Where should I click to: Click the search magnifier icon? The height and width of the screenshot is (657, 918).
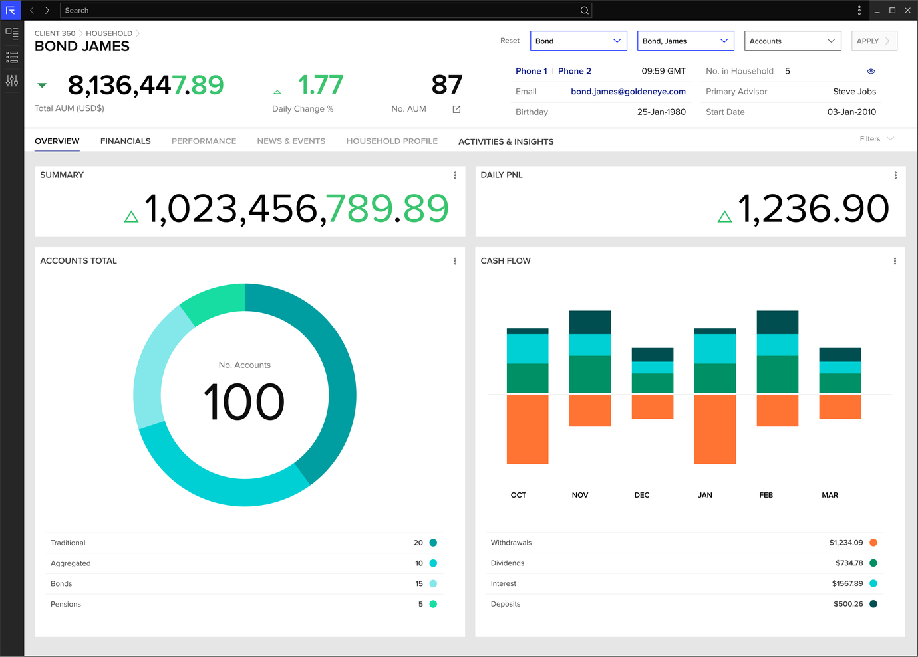[x=584, y=10]
